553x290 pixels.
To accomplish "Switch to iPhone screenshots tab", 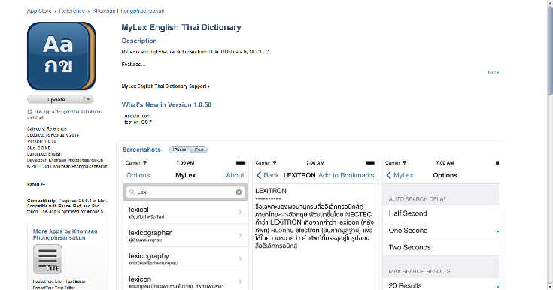I will (x=180, y=150).
